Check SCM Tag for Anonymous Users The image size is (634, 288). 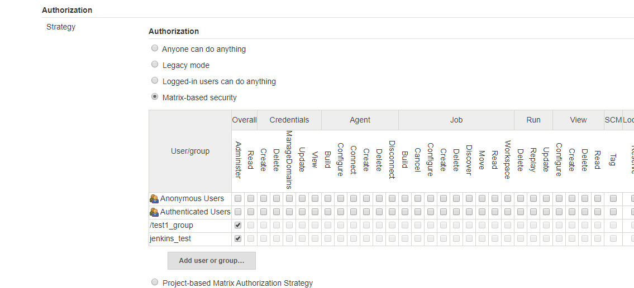(x=613, y=198)
